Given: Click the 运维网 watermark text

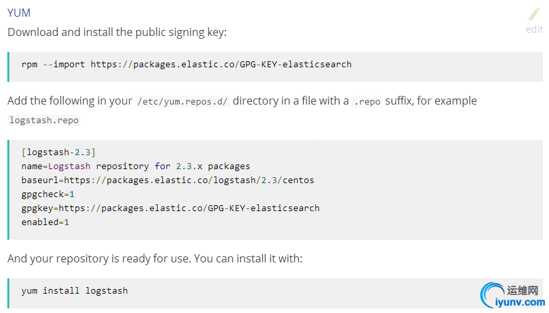Looking at the screenshot, I should pyautogui.click(x=522, y=291).
